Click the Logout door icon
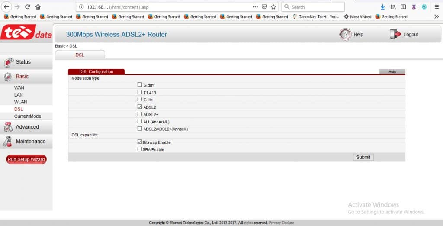The image size is (443, 226). click(395, 34)
